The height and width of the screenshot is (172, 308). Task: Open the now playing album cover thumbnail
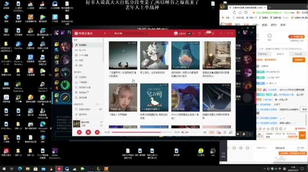tap(77, 124)
